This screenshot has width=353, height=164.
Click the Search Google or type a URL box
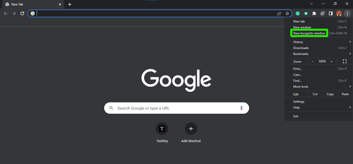coord(177,108)
